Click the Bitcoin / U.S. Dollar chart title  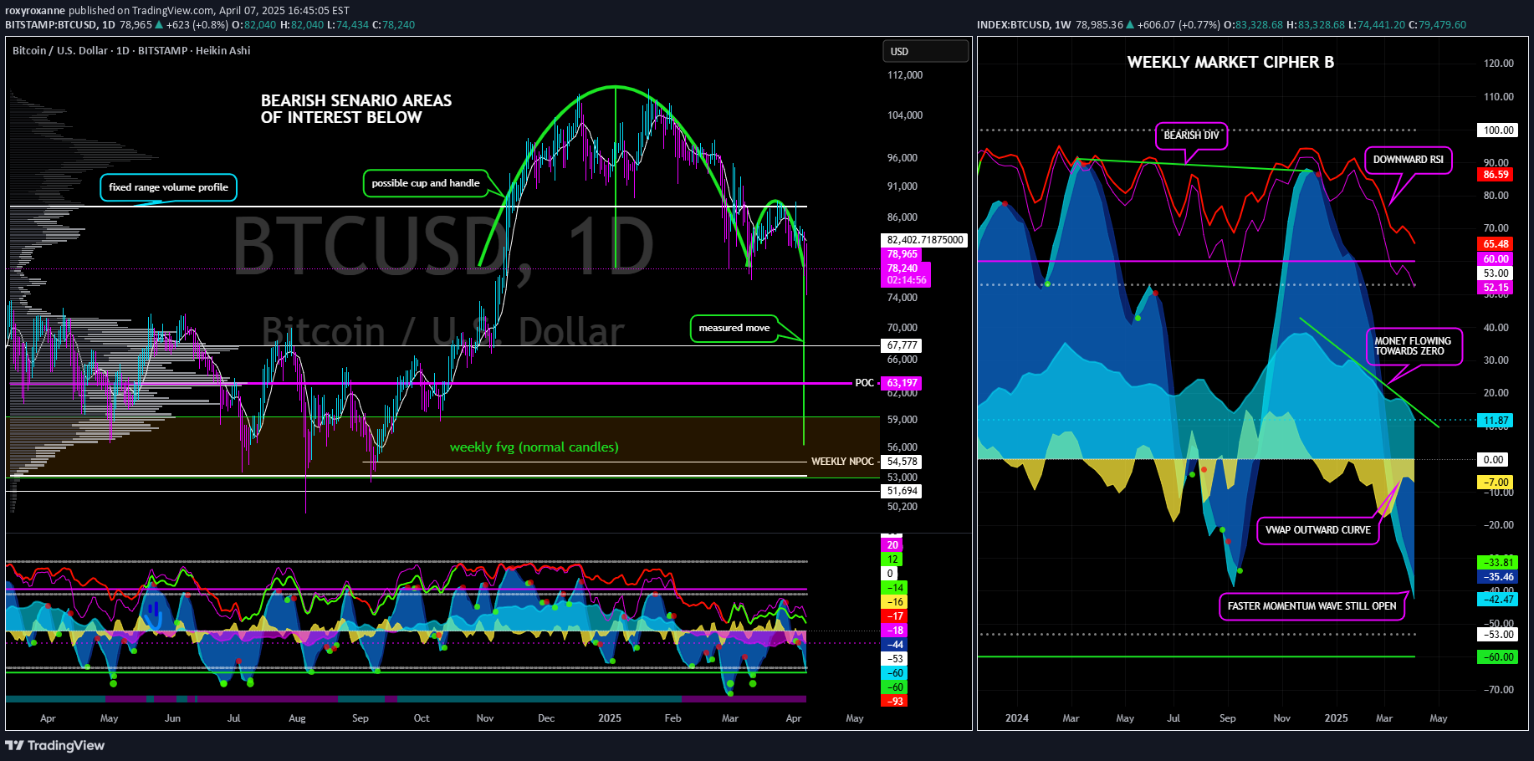[131, 50]
